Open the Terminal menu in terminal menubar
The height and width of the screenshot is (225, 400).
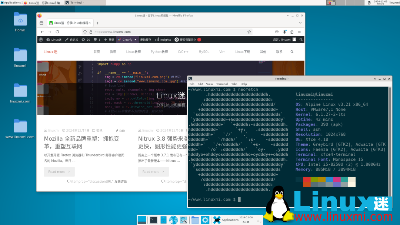(222, 84)
